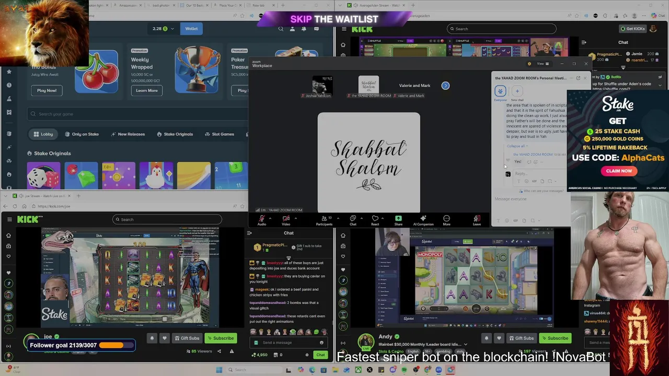
Task: Open Stake Wallet button
Action: [x=191, y=29]
